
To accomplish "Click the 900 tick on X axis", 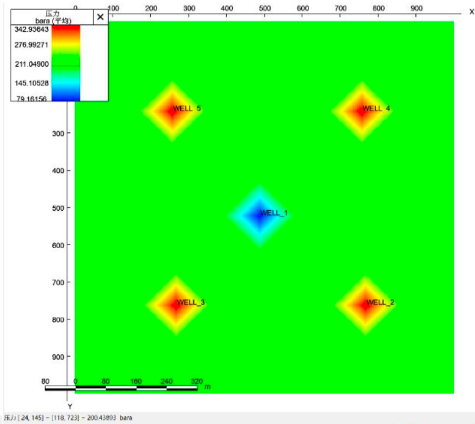I will click(417, 8).
